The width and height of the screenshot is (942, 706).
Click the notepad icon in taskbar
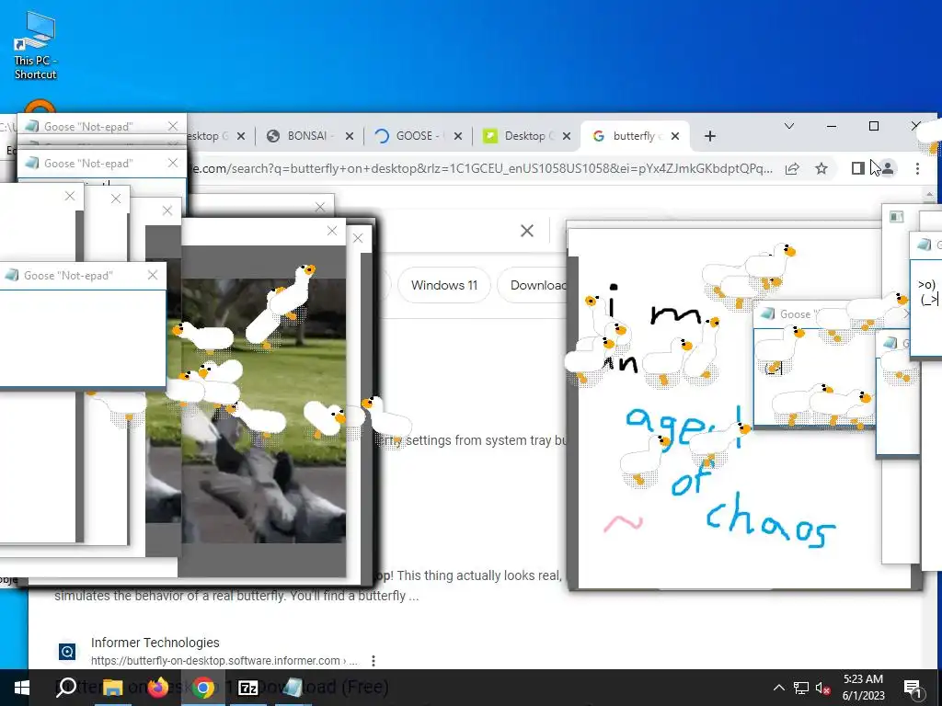pyautogui.click(x=293, y=688)
